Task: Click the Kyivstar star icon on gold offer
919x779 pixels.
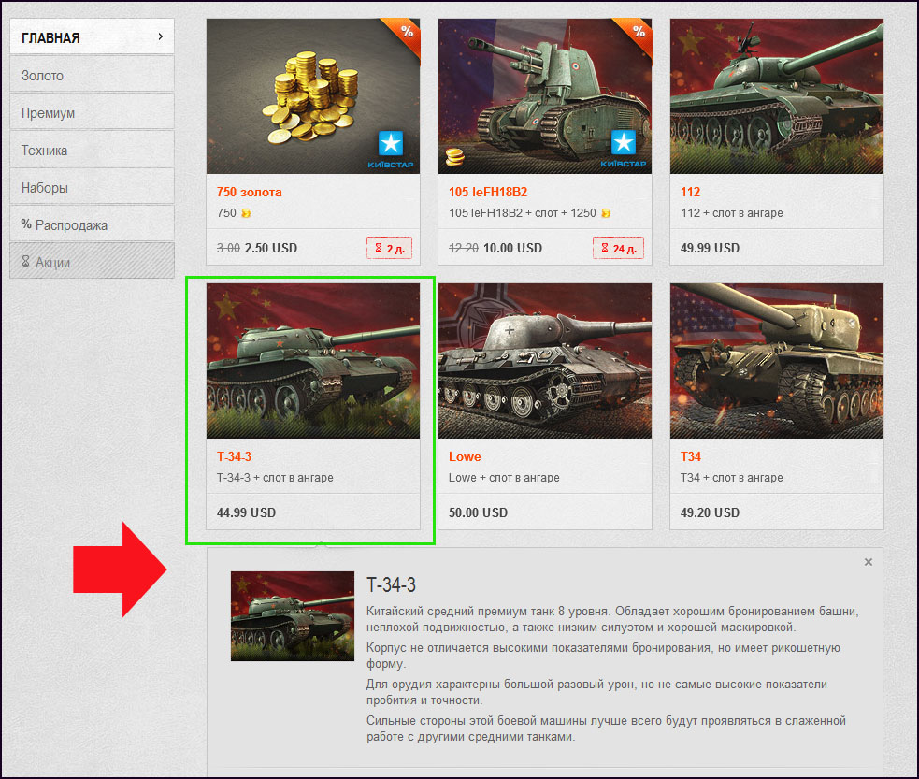Action: (391, 143)
